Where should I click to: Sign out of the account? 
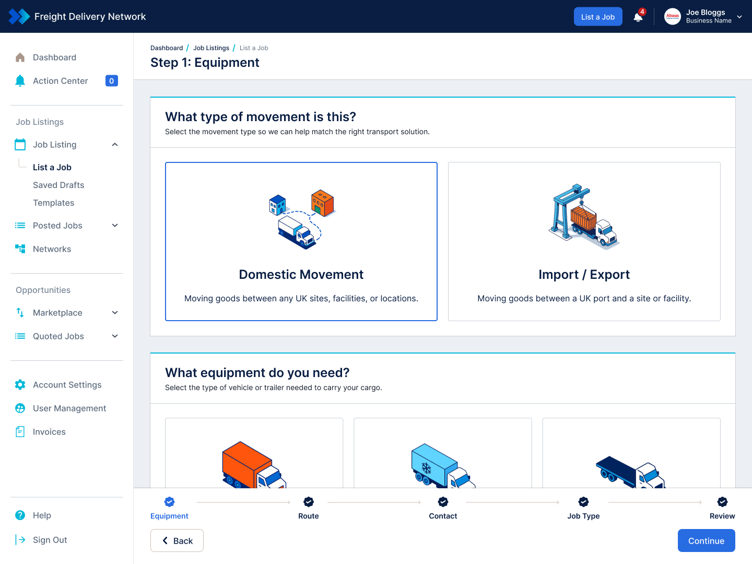pyautogui.click(x=50, y=540)
